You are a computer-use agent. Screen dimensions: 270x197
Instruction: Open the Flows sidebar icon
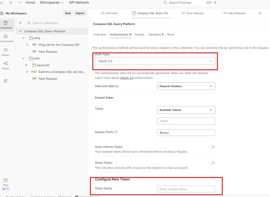(6, 66)
